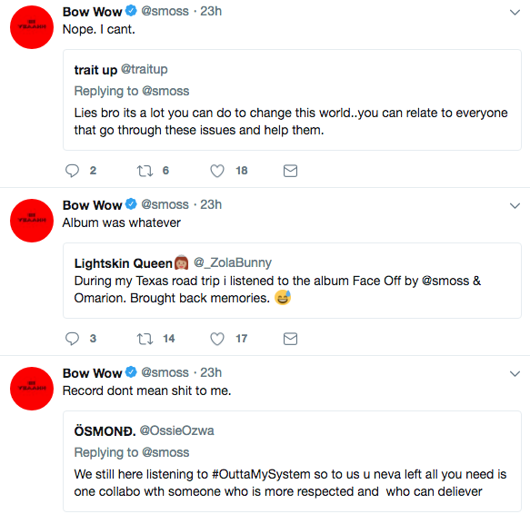Image resolution: width=530 pixels, height=514 pixels.
Task: Visit the @traitup profile handle
Action: (144, 69)
